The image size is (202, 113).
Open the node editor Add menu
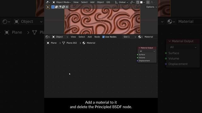pos(90,37)
